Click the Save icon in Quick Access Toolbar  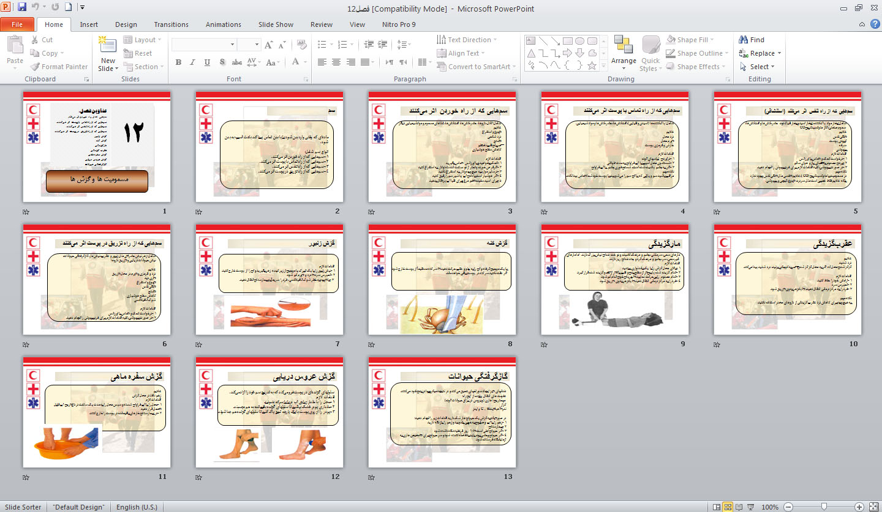(x=22, y=8)
